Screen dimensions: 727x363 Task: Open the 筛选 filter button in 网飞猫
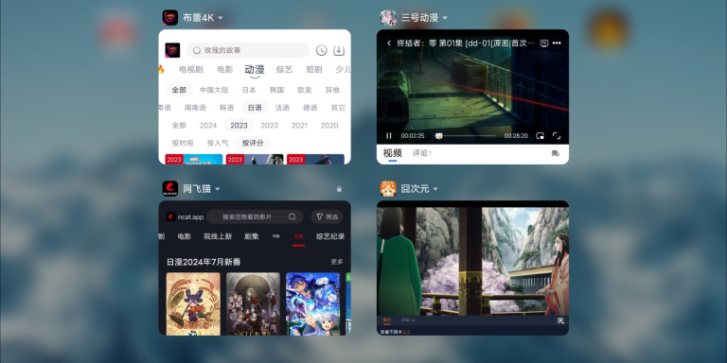tap(327, 216)
